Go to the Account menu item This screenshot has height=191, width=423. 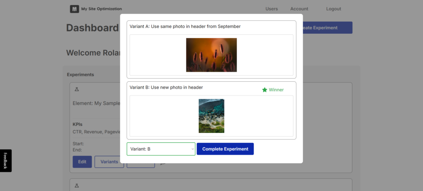coord(299,9)
